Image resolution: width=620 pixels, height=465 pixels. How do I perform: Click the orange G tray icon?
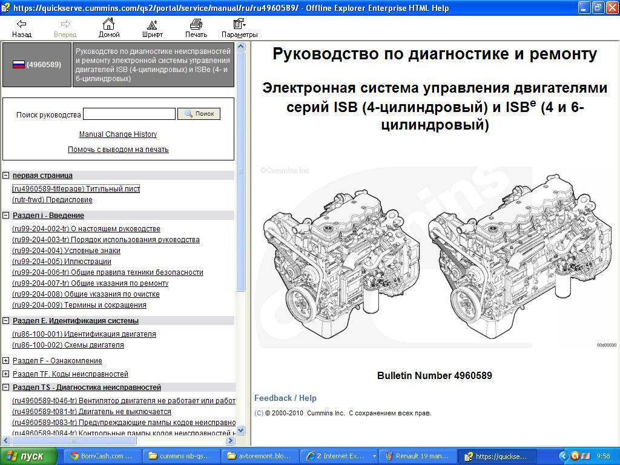tap(575, 457)
